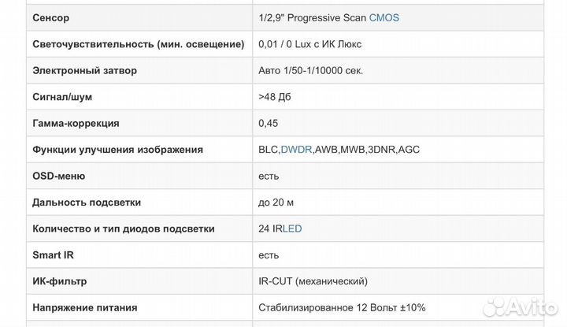Click the "до 20 м" value
567x327 pixels.
(276, 203)
